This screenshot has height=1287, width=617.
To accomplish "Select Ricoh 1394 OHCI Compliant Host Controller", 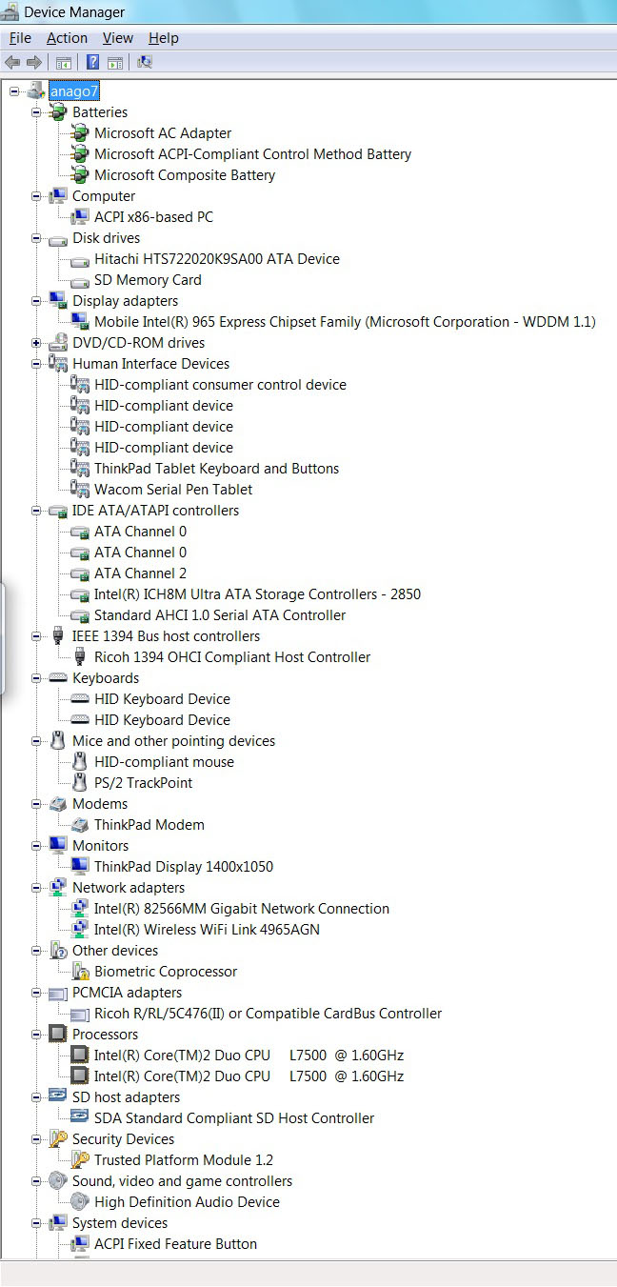I will pyautogui.click(x=232, y=657).
